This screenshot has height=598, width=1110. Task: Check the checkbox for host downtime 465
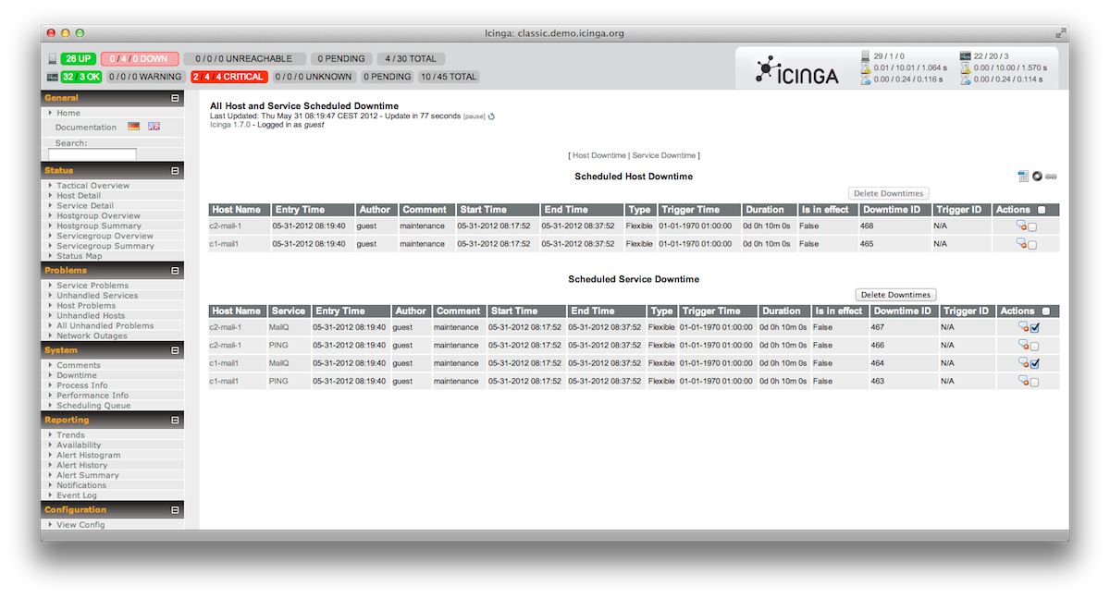(x=1032, y=245)
